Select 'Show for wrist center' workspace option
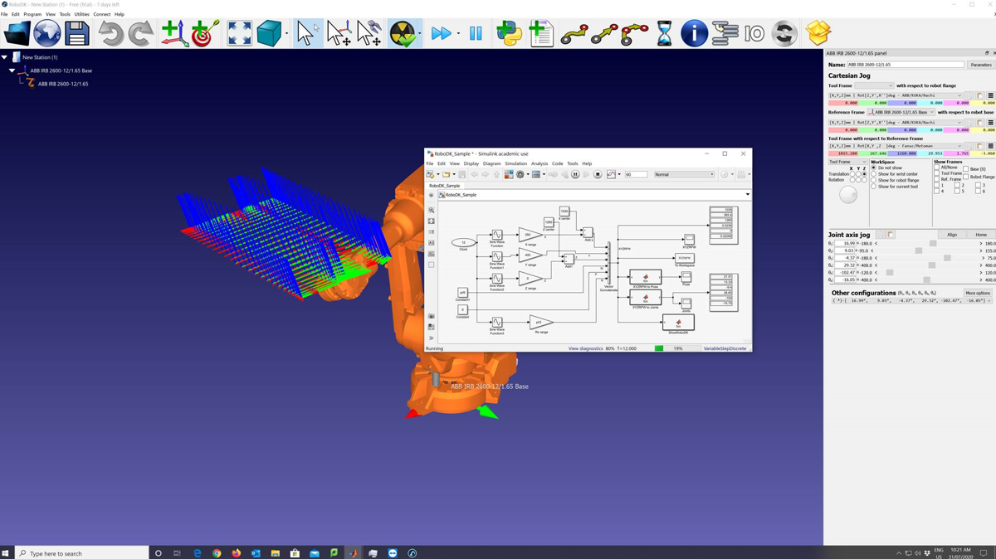 874,174
